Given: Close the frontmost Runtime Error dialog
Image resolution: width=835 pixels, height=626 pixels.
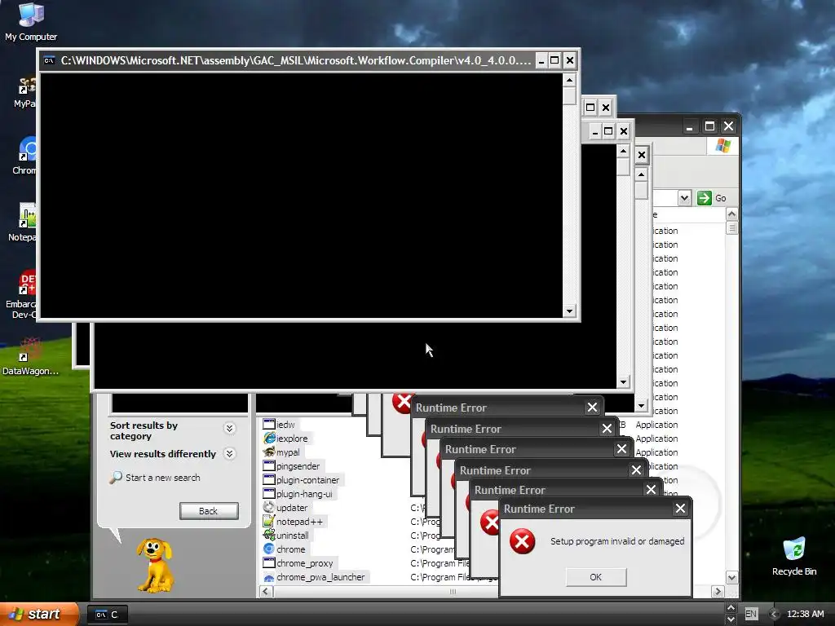Looking at the screenshot, I should click(x=680, y=509).
